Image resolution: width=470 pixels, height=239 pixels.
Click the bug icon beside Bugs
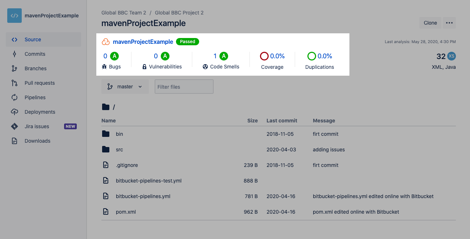coord(104,67)
